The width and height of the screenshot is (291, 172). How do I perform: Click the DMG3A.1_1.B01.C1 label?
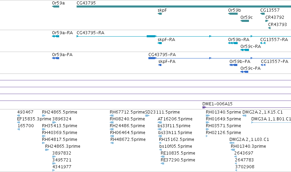coord(271,119)
